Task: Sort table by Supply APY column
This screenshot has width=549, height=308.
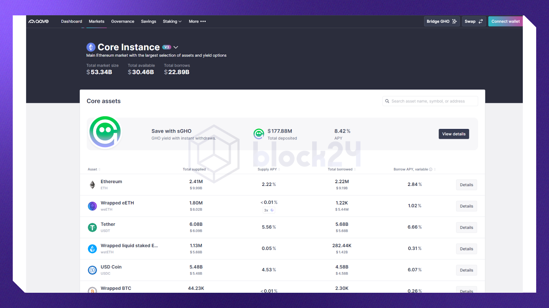Action: 269,169
